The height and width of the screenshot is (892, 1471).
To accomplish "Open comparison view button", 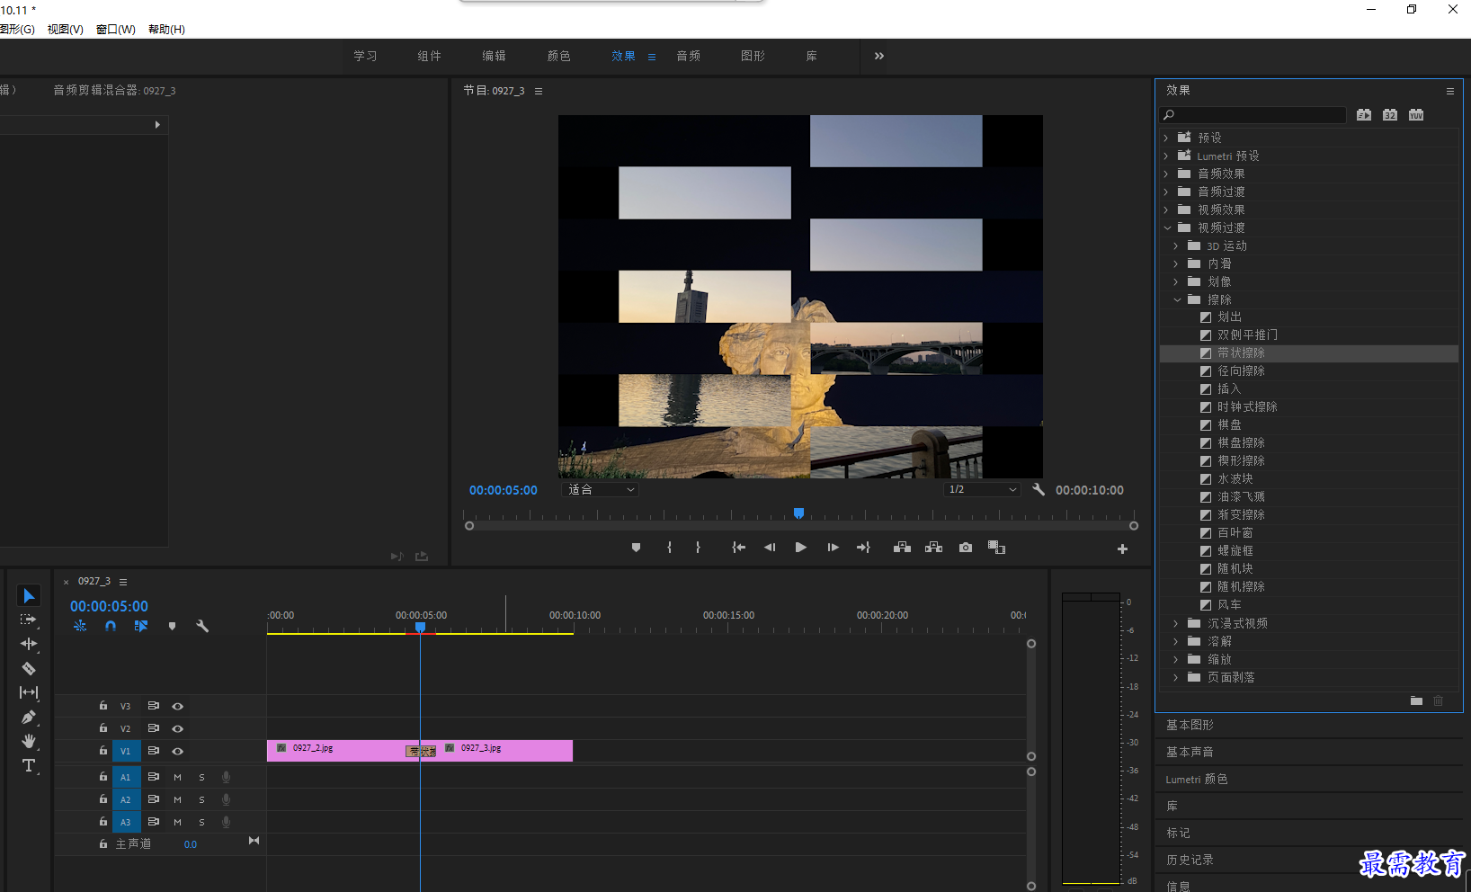I will pos(996,548).
